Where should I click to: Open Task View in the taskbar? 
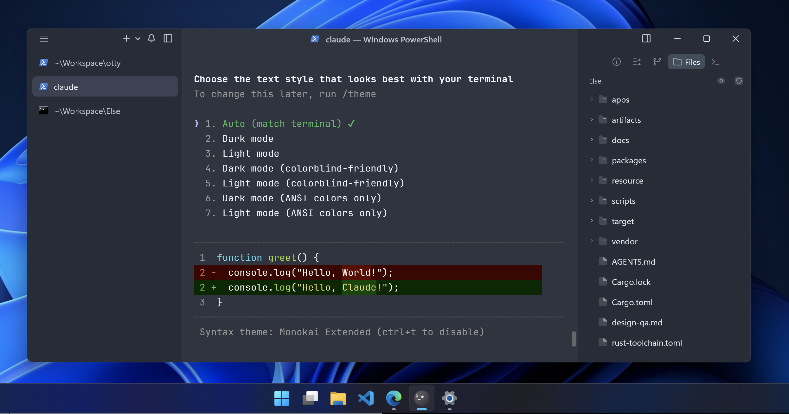310,398
